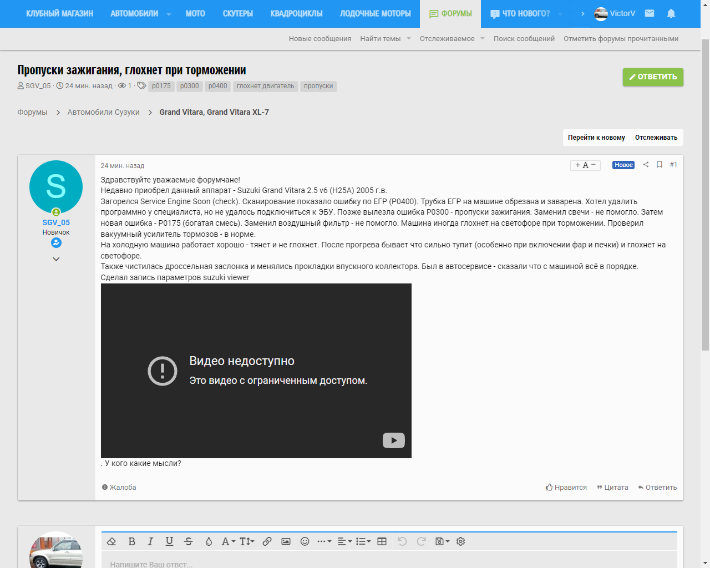Open the smilies emoji picker

pyautogui.click(x=305, y=541)
